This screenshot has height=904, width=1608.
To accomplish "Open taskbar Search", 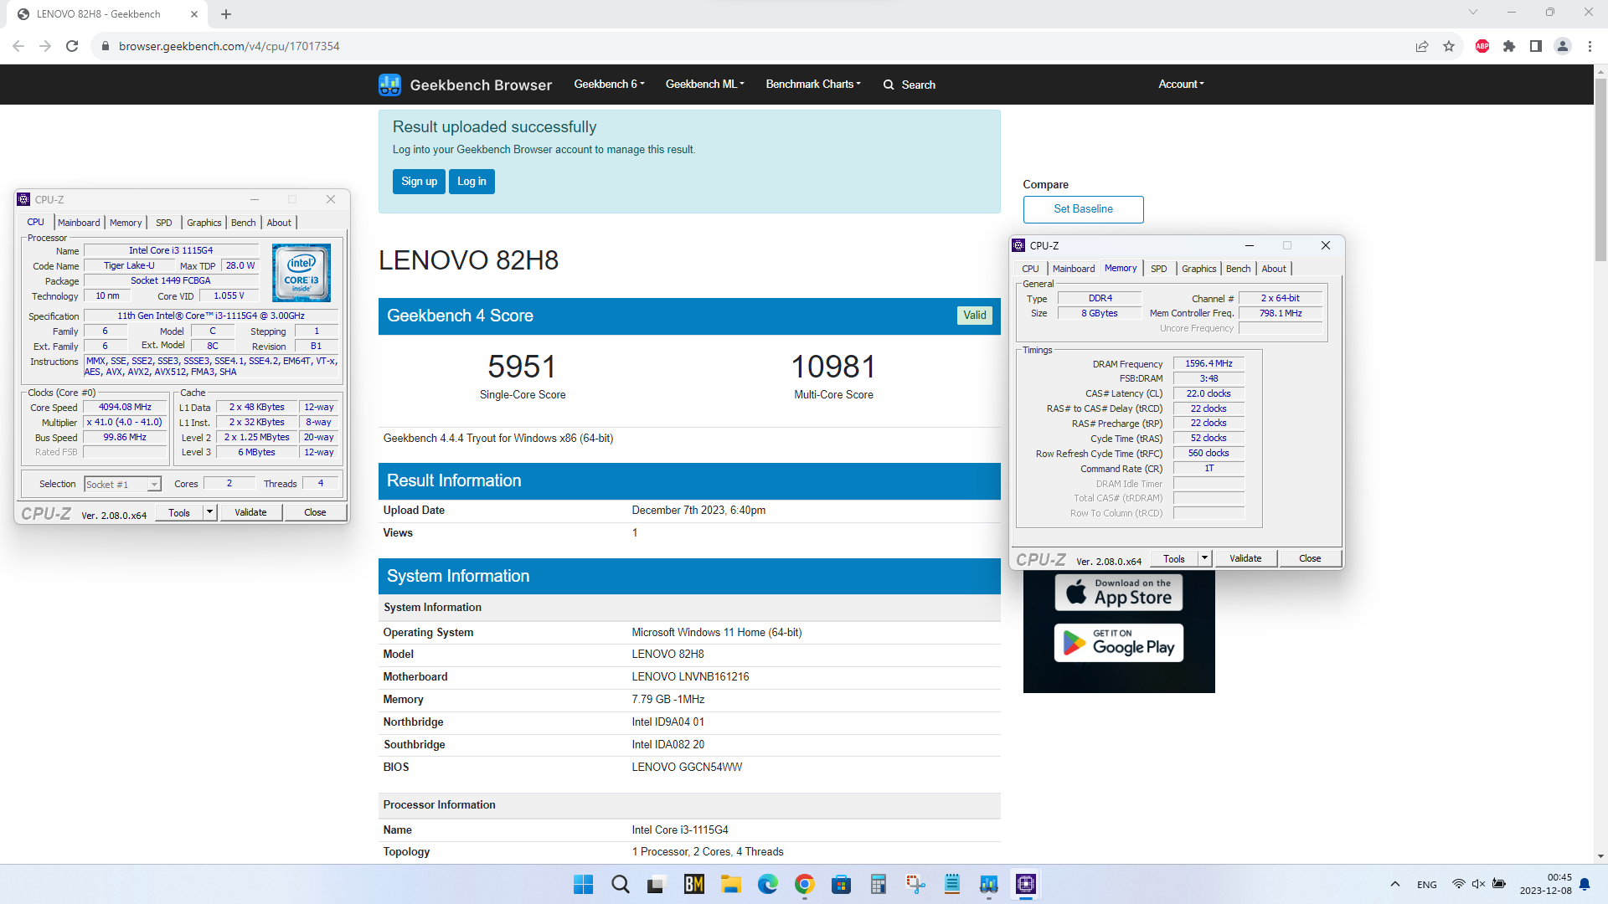I will pyautogui.click(x=621, y=884).
